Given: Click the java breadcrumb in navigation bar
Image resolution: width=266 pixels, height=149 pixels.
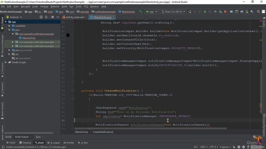Looking at the screenshot, I should (59, 12).
